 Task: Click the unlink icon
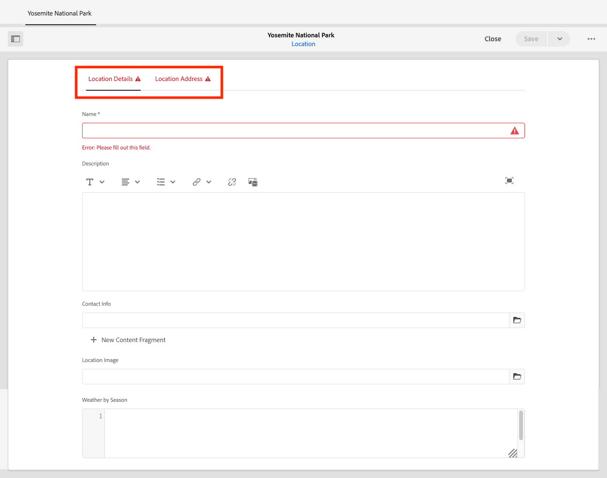pos(232,182)
